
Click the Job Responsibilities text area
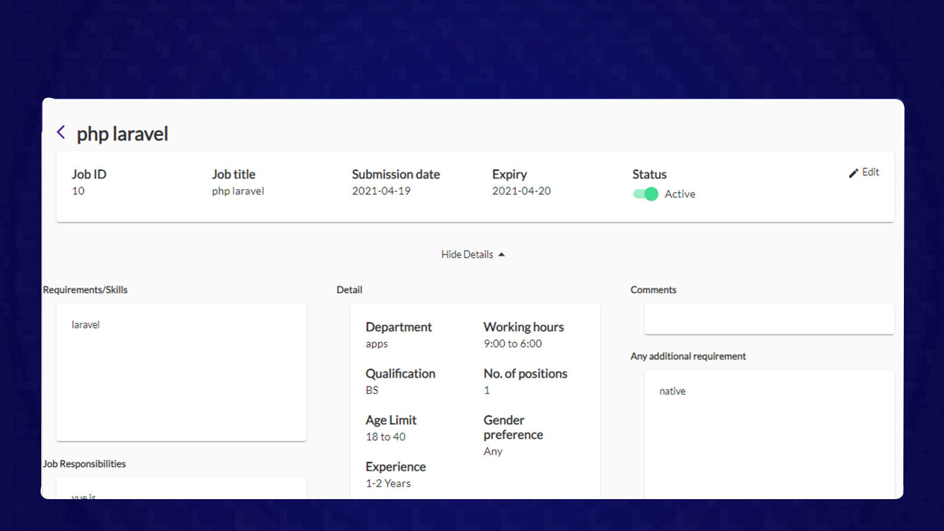pos(181,490)
